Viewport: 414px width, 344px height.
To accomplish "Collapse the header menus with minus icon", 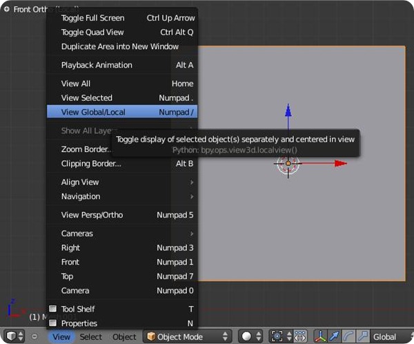I will coord(34,336).
